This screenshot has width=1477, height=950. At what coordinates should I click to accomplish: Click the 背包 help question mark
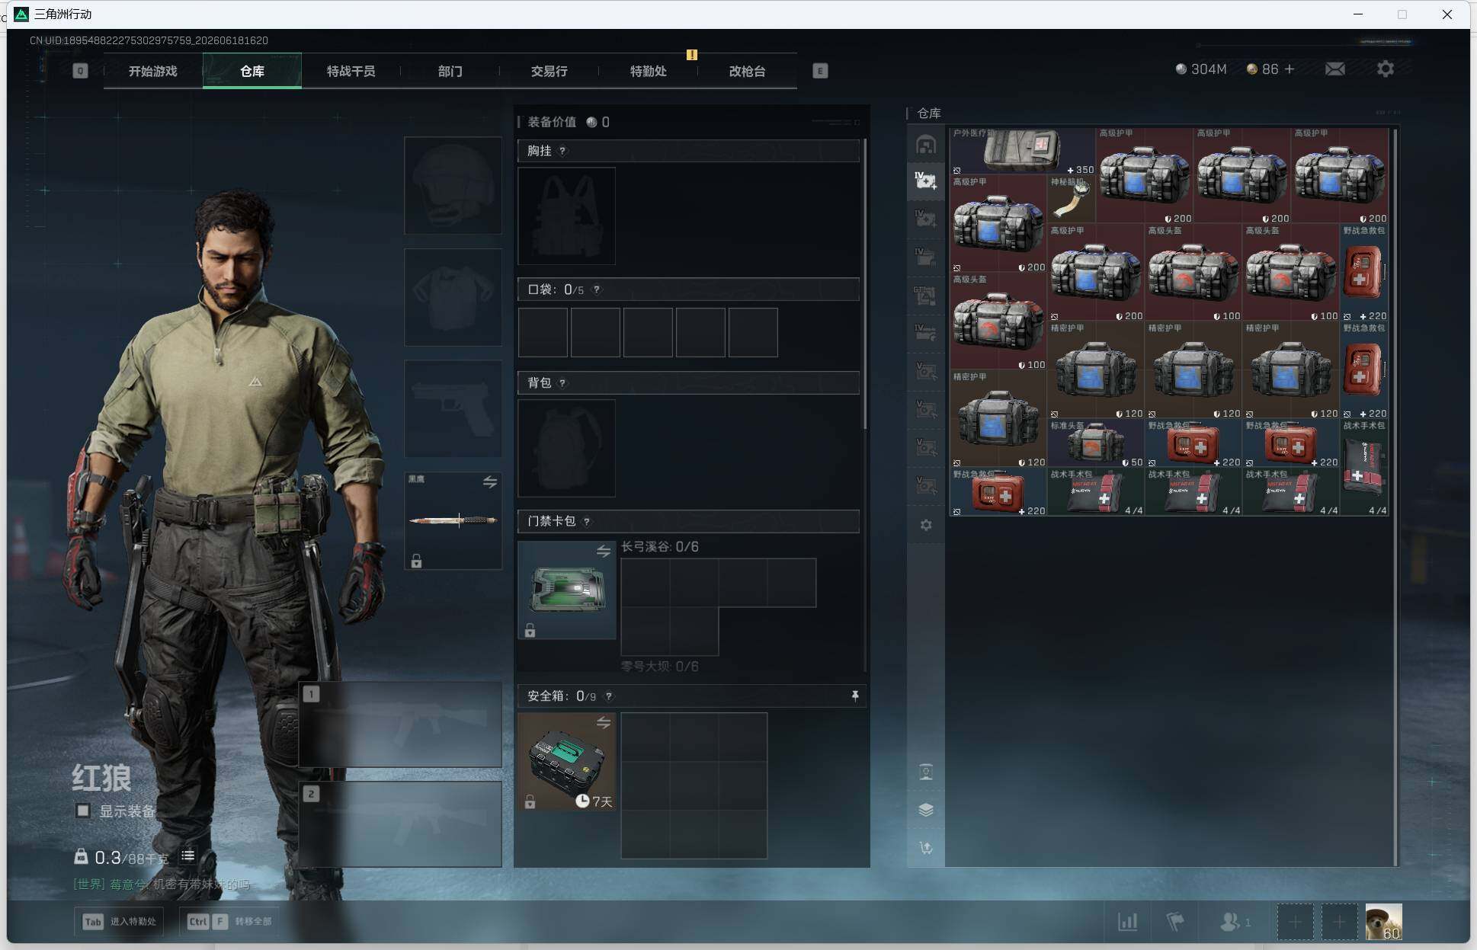click(562, 382)
